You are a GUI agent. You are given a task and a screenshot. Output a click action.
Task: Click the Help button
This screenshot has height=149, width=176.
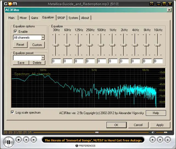point(156,113)
